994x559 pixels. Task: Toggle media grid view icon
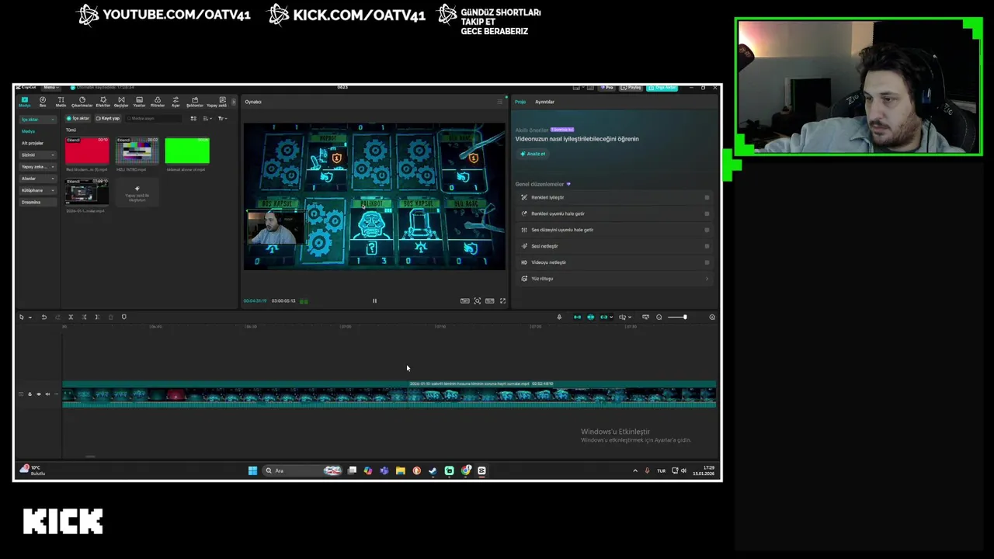(193, 118)
